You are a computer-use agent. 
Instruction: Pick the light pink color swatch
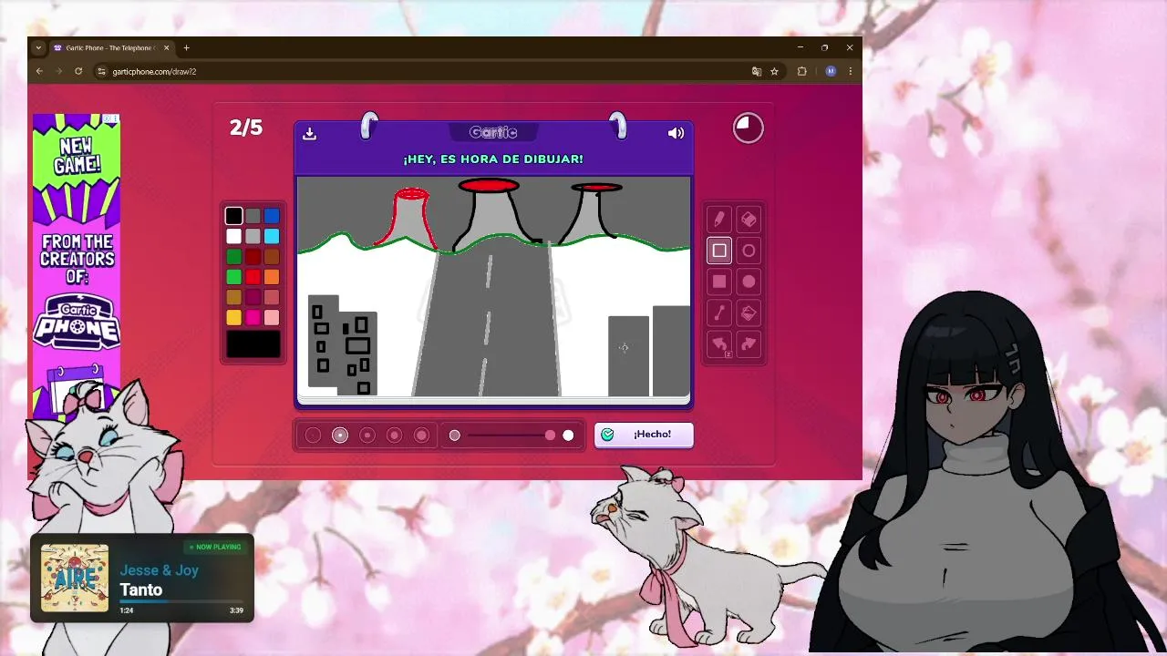[272, 317]
